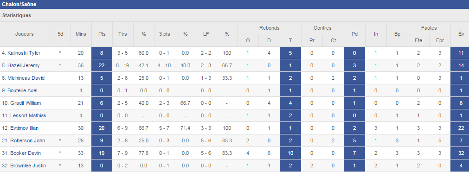Click Gradit William's name
The width and height of the screenshot is (469, 172).
pos(26,103)
